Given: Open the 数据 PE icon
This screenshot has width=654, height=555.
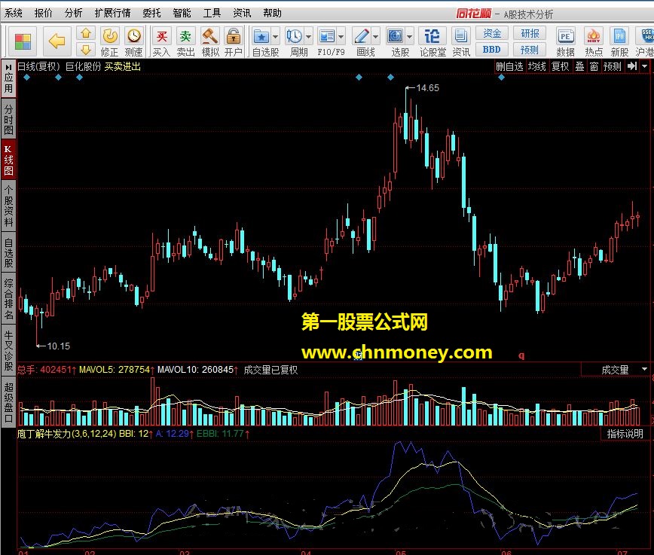Looking at the screenshot, I should tap(566, 36).
